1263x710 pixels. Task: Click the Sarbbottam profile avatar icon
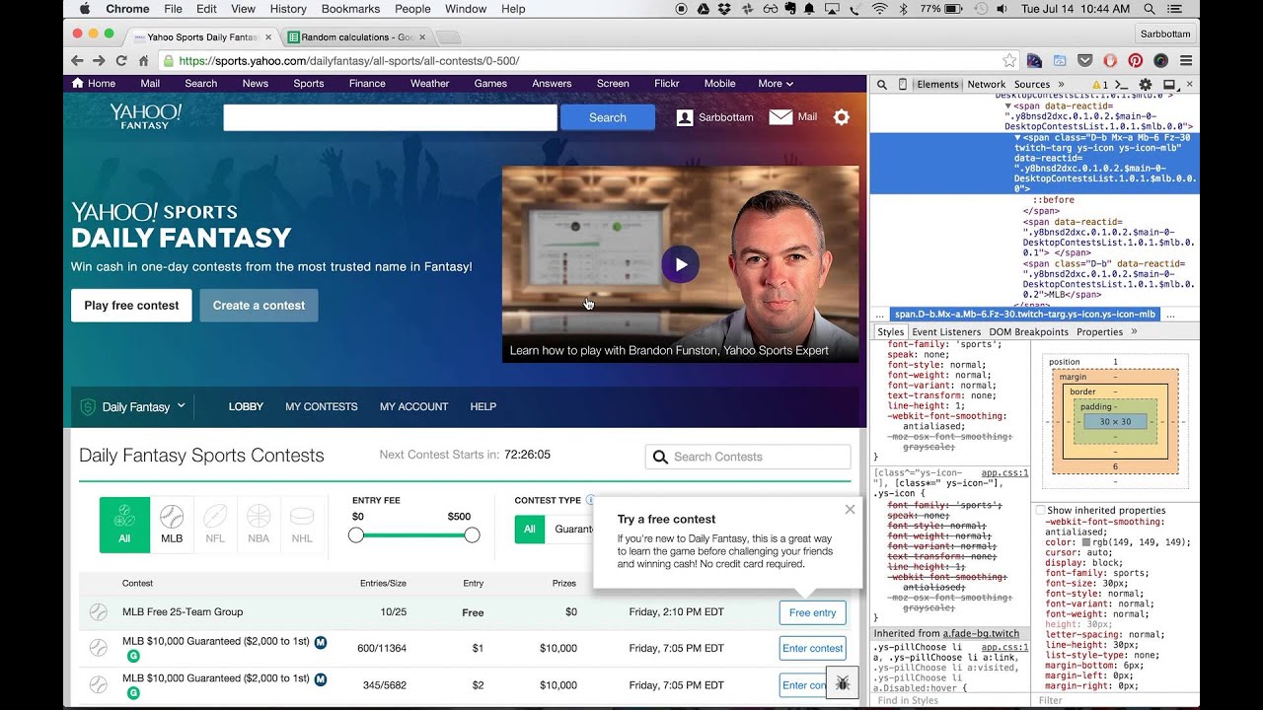click(x=685, y=117)
